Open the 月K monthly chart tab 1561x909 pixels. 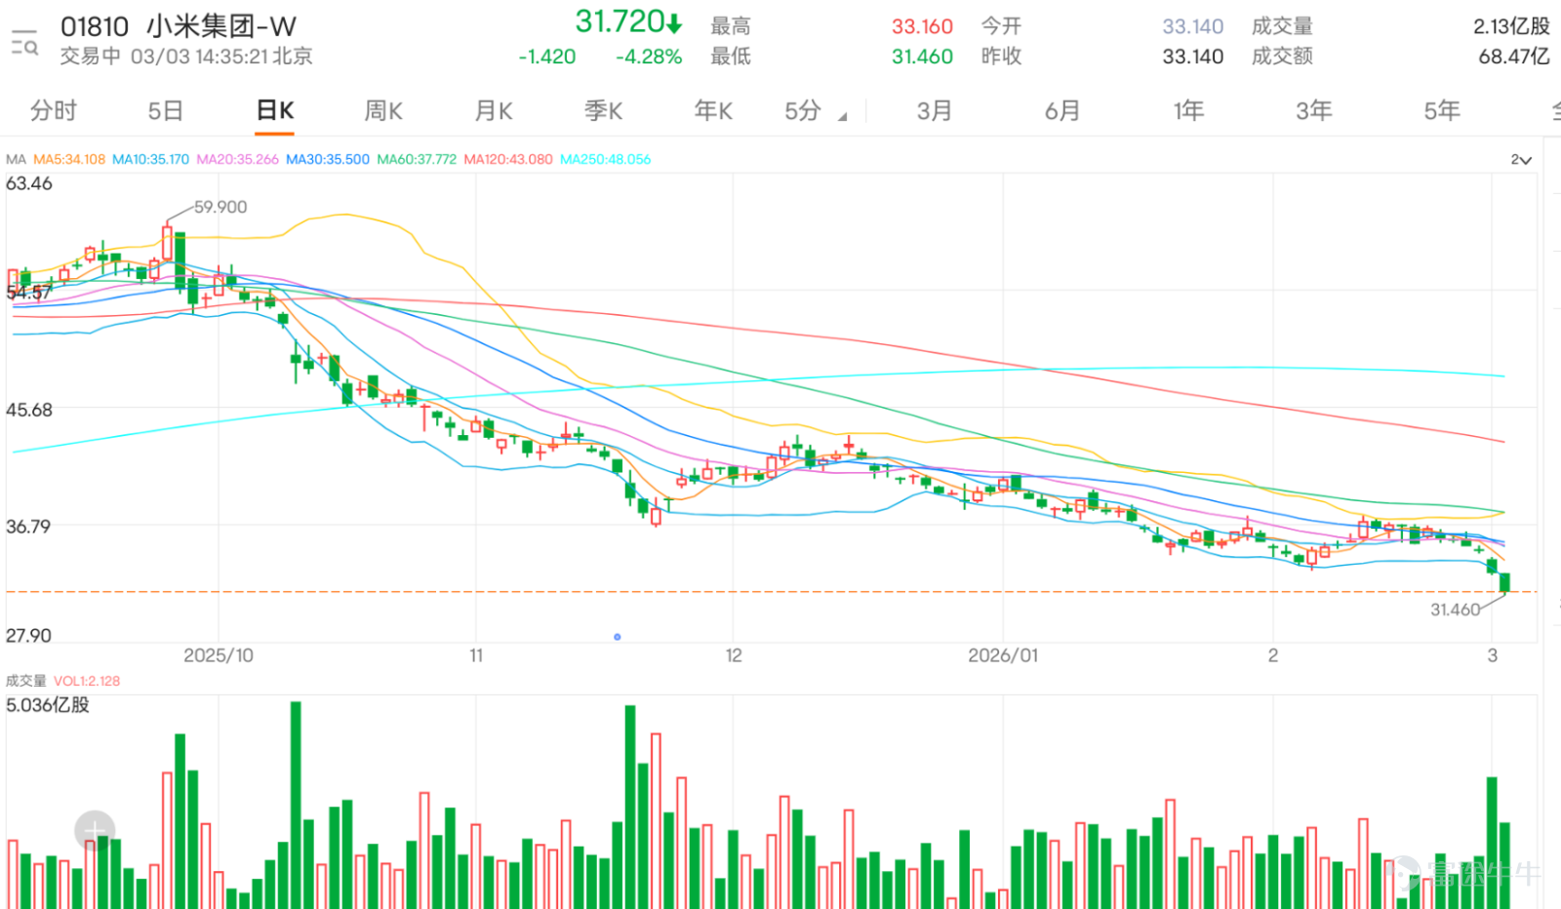point(494,111)
